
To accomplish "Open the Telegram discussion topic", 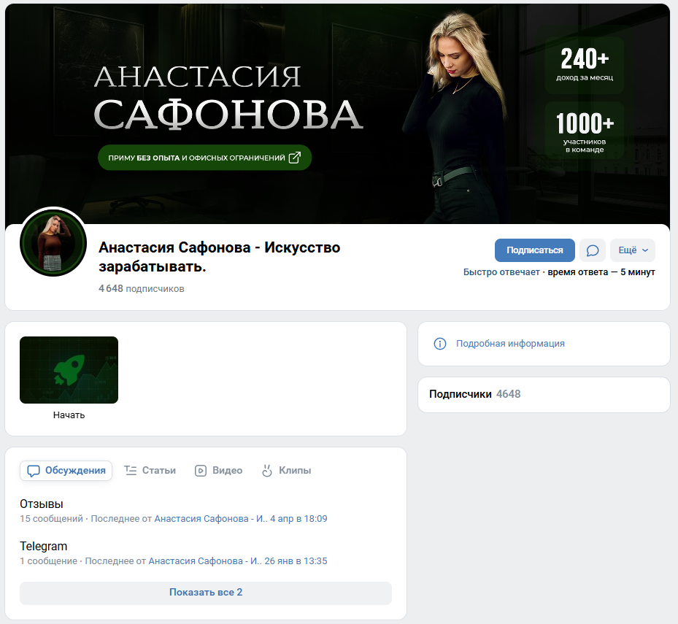I will 42,546.
